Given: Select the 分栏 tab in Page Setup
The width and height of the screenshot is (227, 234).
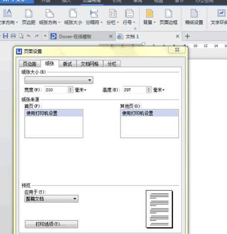Looking at the screenshot, I should 112,64.
